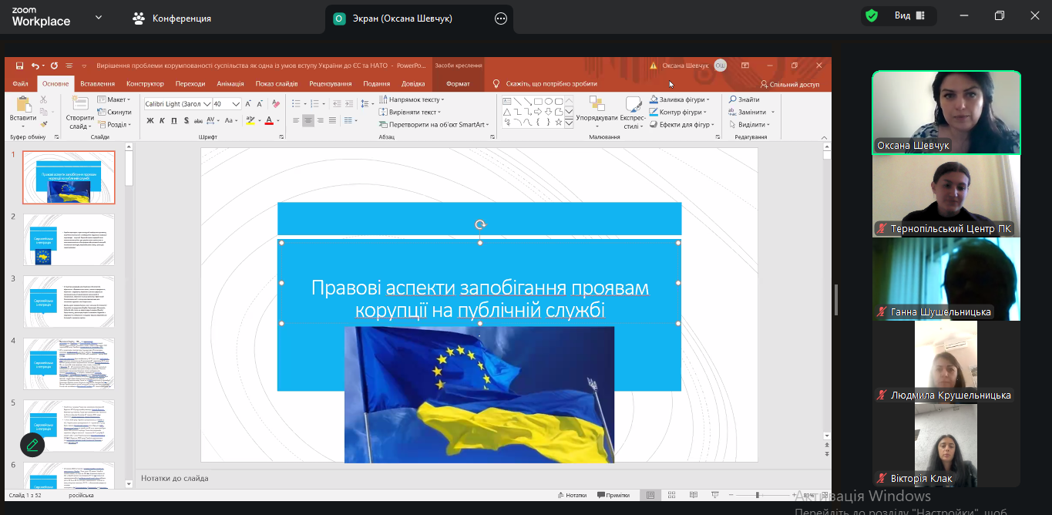The image size is (1052, 515).
Task: Toggle Italic (К) text formatting
Action: click(x=163, y=120)
